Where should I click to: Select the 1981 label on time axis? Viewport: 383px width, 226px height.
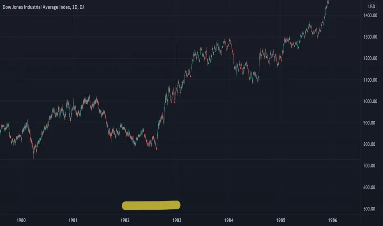pos(73,220)
